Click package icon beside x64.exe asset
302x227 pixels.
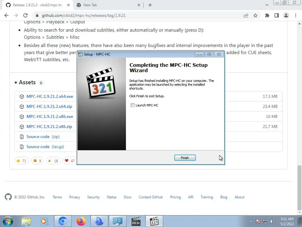tap(22, 97)
